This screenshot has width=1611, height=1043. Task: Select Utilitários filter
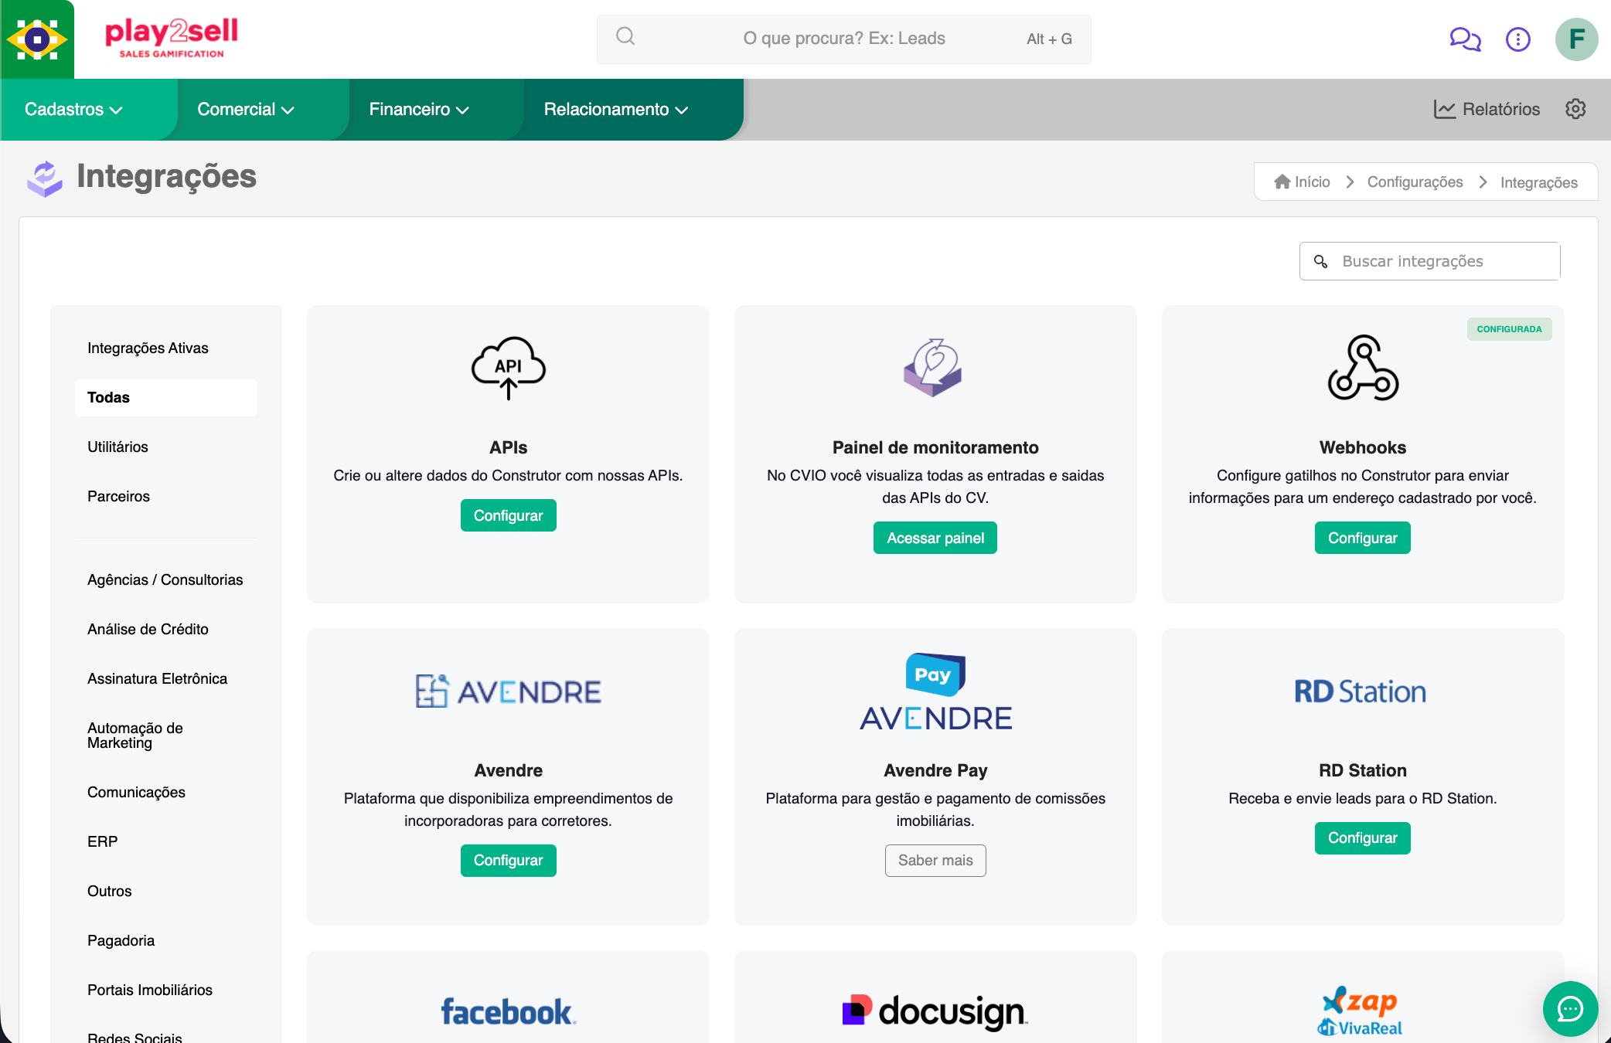tap(165, 447)
